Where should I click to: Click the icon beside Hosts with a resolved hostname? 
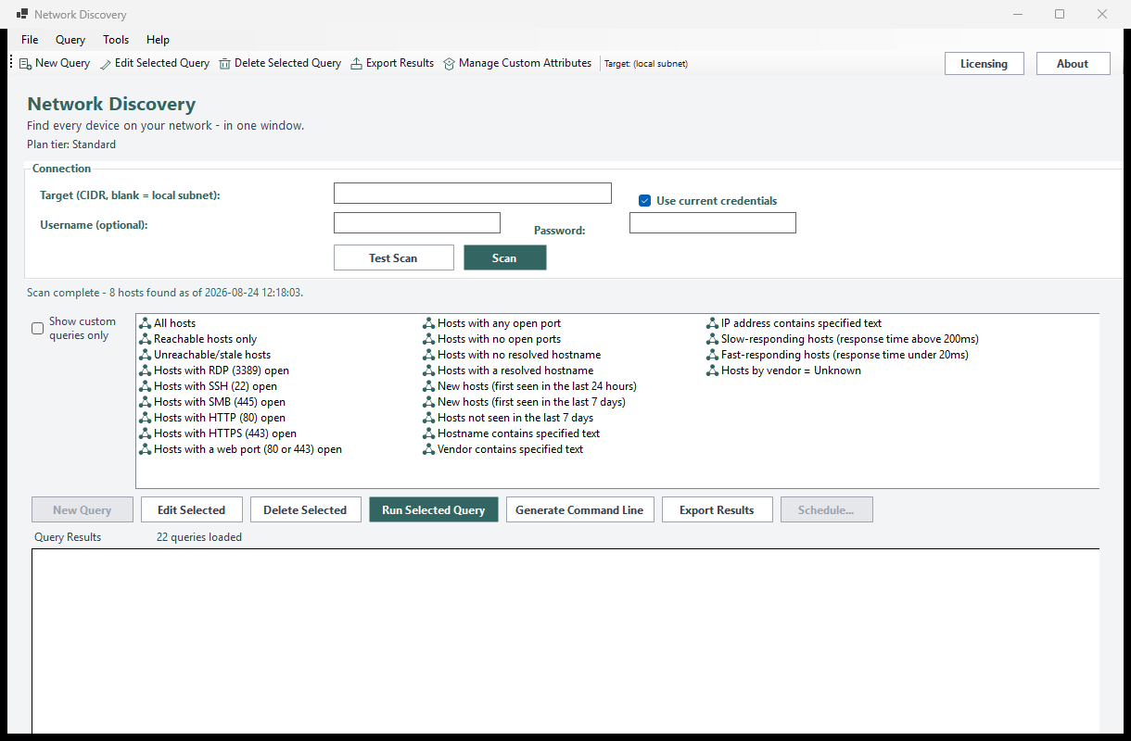click(x=429, y=370)
